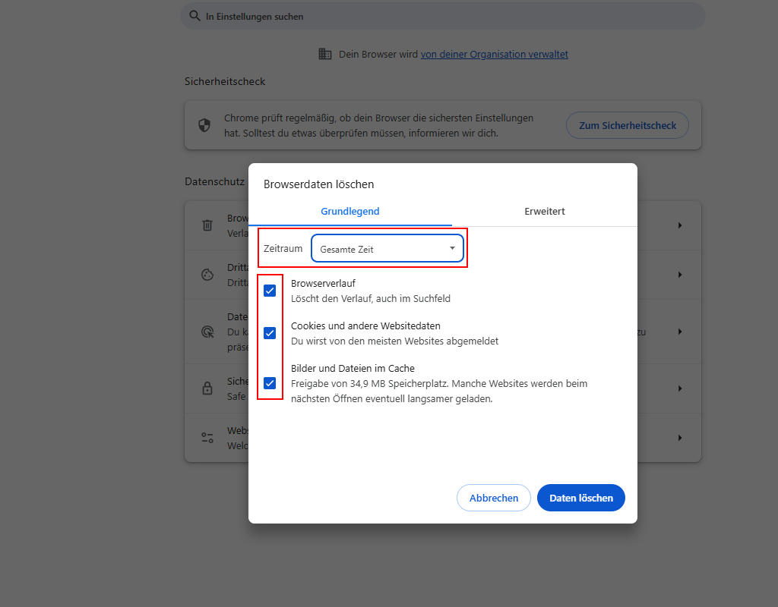Image resolution: width=778 pixels, height=607 pixels.
Task: Click the lock icon beside Sicherheit
Action: [x=207, y=388]
